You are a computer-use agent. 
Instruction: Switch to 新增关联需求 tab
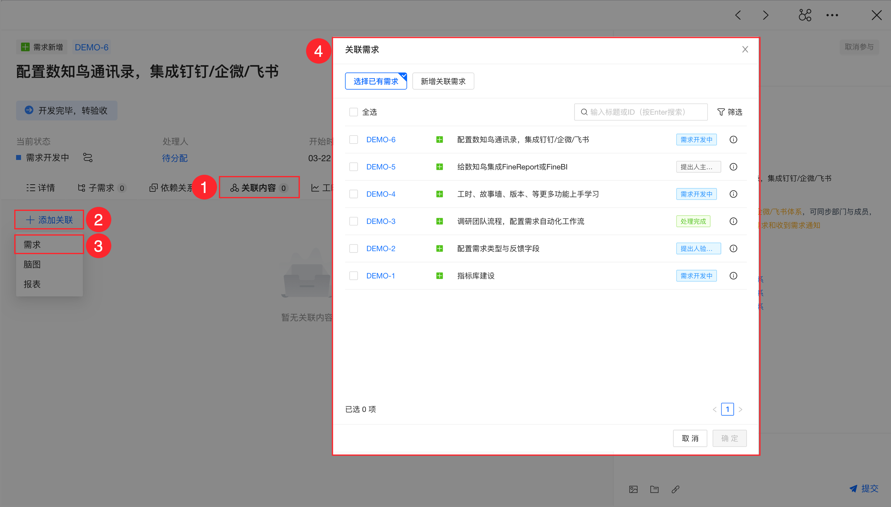[443, 81]
